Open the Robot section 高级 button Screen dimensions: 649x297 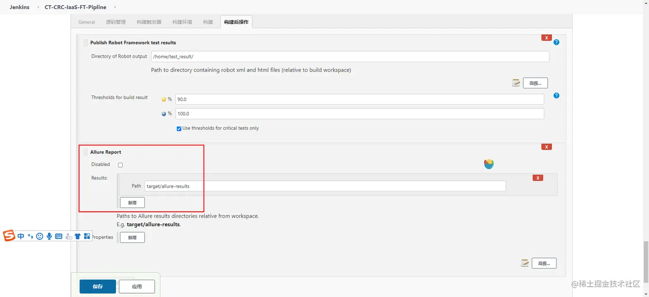(x=535, y=83)
